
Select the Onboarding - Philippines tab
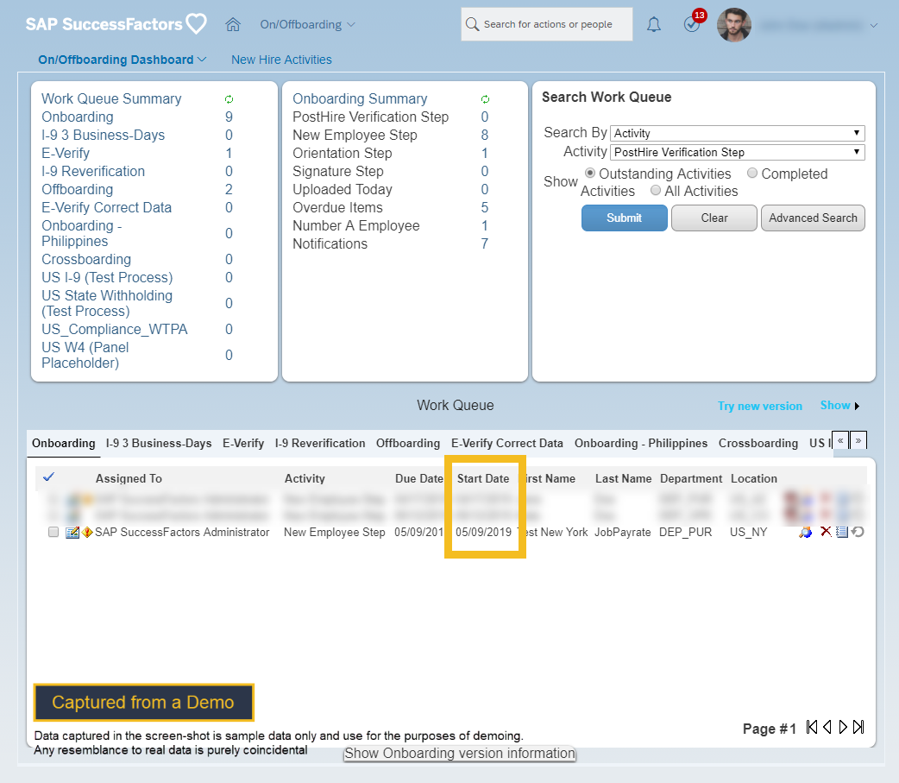pyautogui.click(x=641, y=444)
